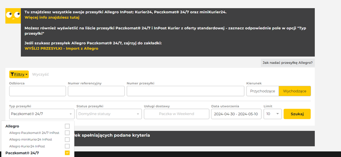This screenshot has width=341, height=157.
Task: Focus the Numer referencyjny input field
Action: pyautogui.click(x=96, y=91)
